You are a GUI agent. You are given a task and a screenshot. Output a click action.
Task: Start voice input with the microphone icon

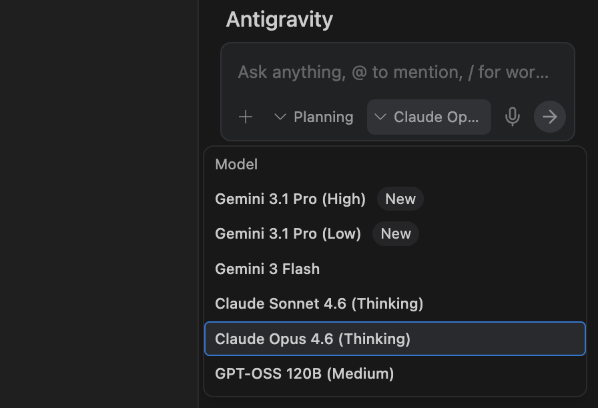tap(512, 117)
